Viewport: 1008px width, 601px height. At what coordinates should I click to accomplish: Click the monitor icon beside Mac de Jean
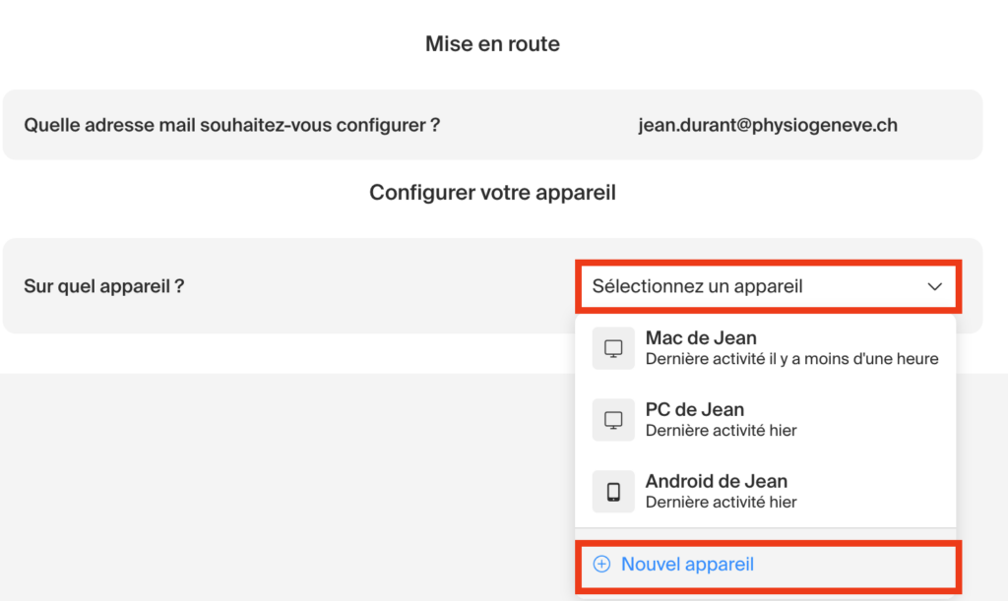click(x=613, y=348)
